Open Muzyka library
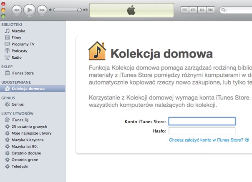Screen dimensions: 252x182 click(x=18, y=31)
